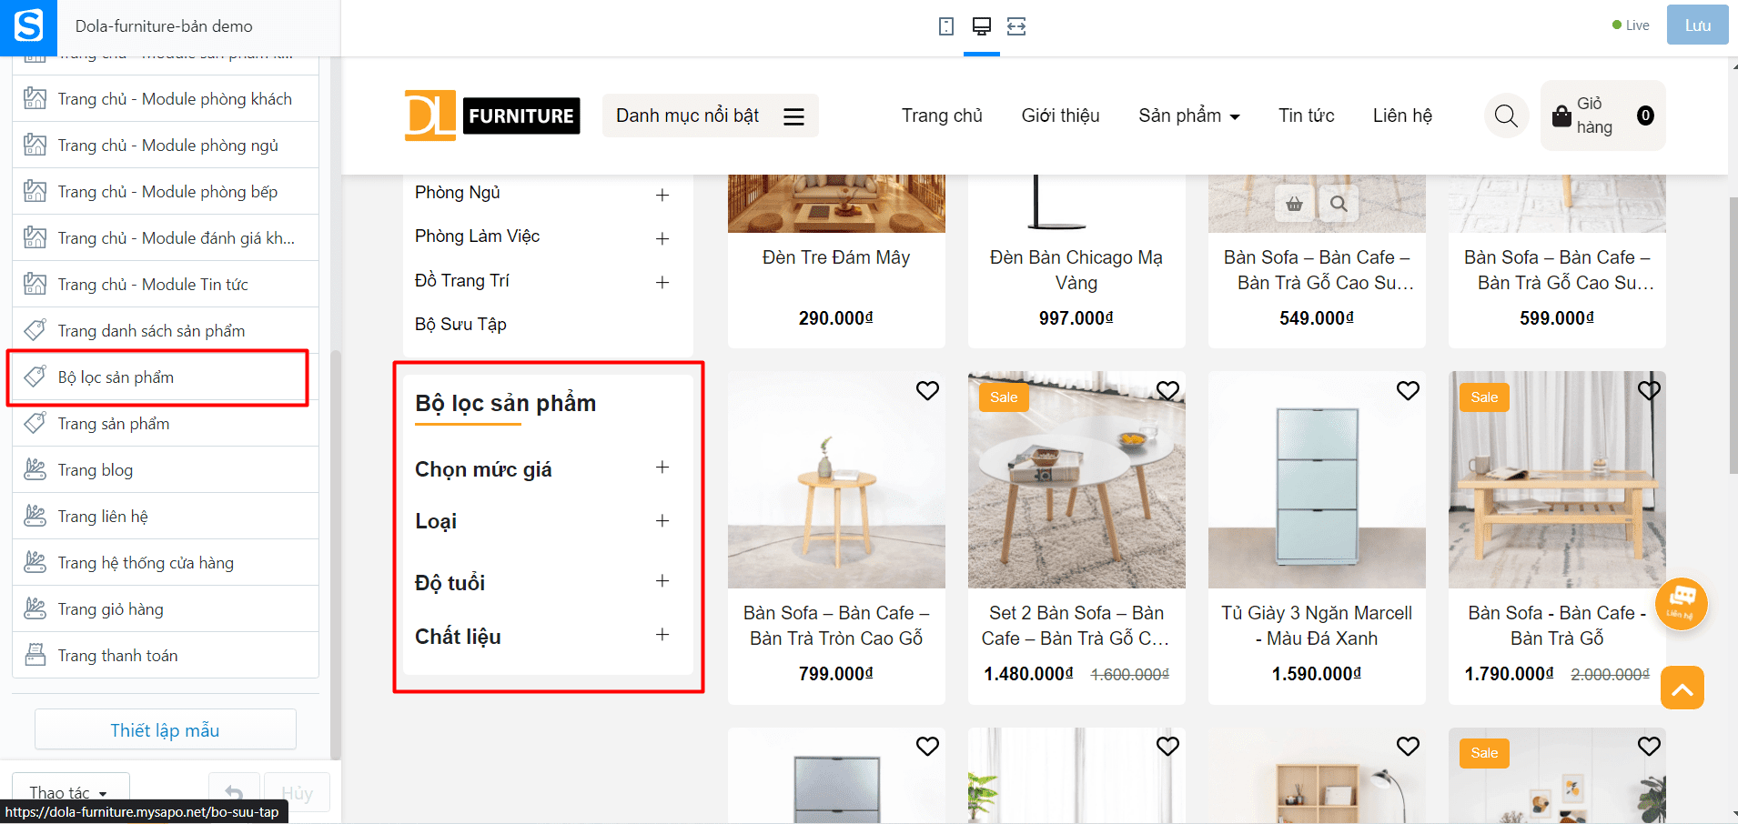Add Bàn Sofa - Bàn Cafe - Bàn Trà Gỗ to wishlist
This screenshot has height=824, width=1738.
(x=1649, y=390)
